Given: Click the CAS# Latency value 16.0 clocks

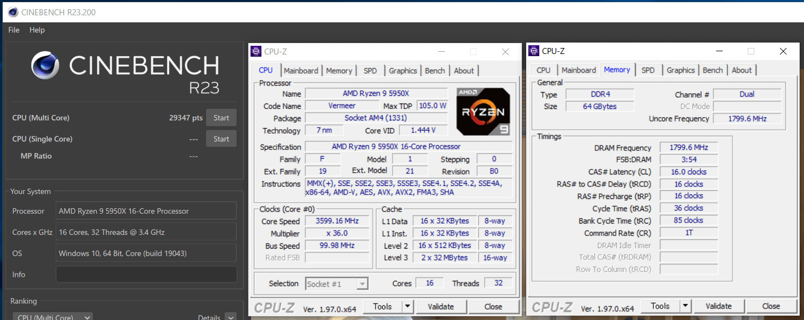Looking at the screenshot, I should pyautogui.click(x=688, y=172).
